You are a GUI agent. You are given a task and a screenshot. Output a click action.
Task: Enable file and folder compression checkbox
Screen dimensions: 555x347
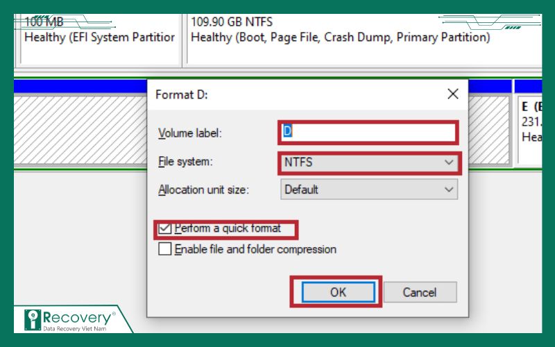click(x=164, y=249)
